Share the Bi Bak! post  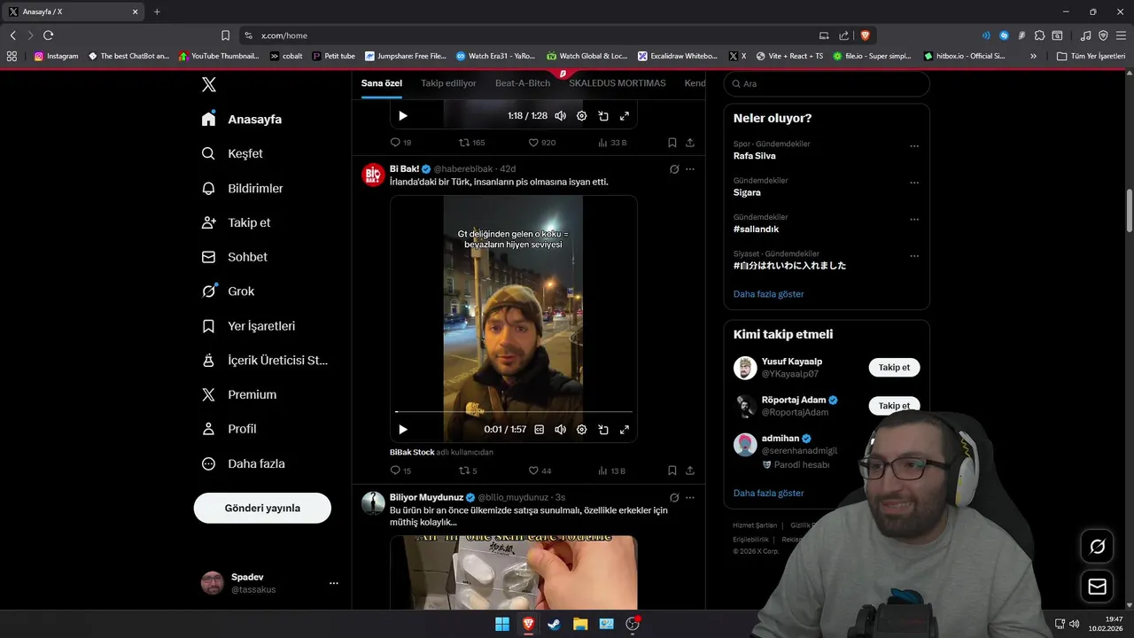pos(690,471)
